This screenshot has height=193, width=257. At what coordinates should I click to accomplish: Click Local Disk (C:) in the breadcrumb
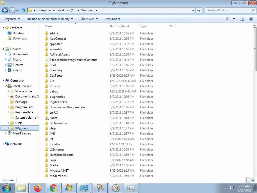point(66,10)
